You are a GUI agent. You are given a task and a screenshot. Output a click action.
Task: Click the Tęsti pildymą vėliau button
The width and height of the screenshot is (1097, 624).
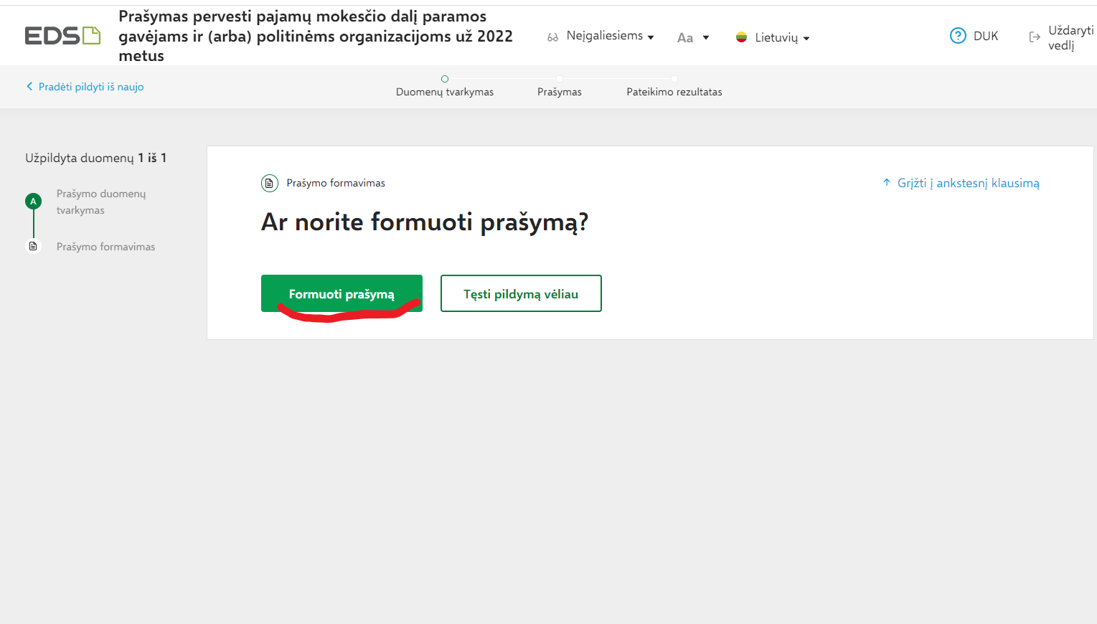(521, 293)
